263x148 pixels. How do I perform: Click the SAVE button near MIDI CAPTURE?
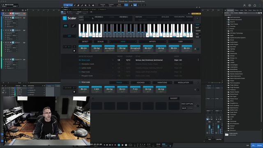(184, 108)
